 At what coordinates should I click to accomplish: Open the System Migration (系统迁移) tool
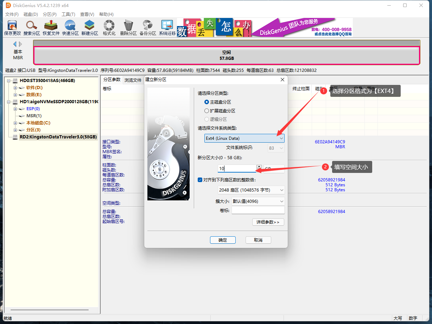167,27
